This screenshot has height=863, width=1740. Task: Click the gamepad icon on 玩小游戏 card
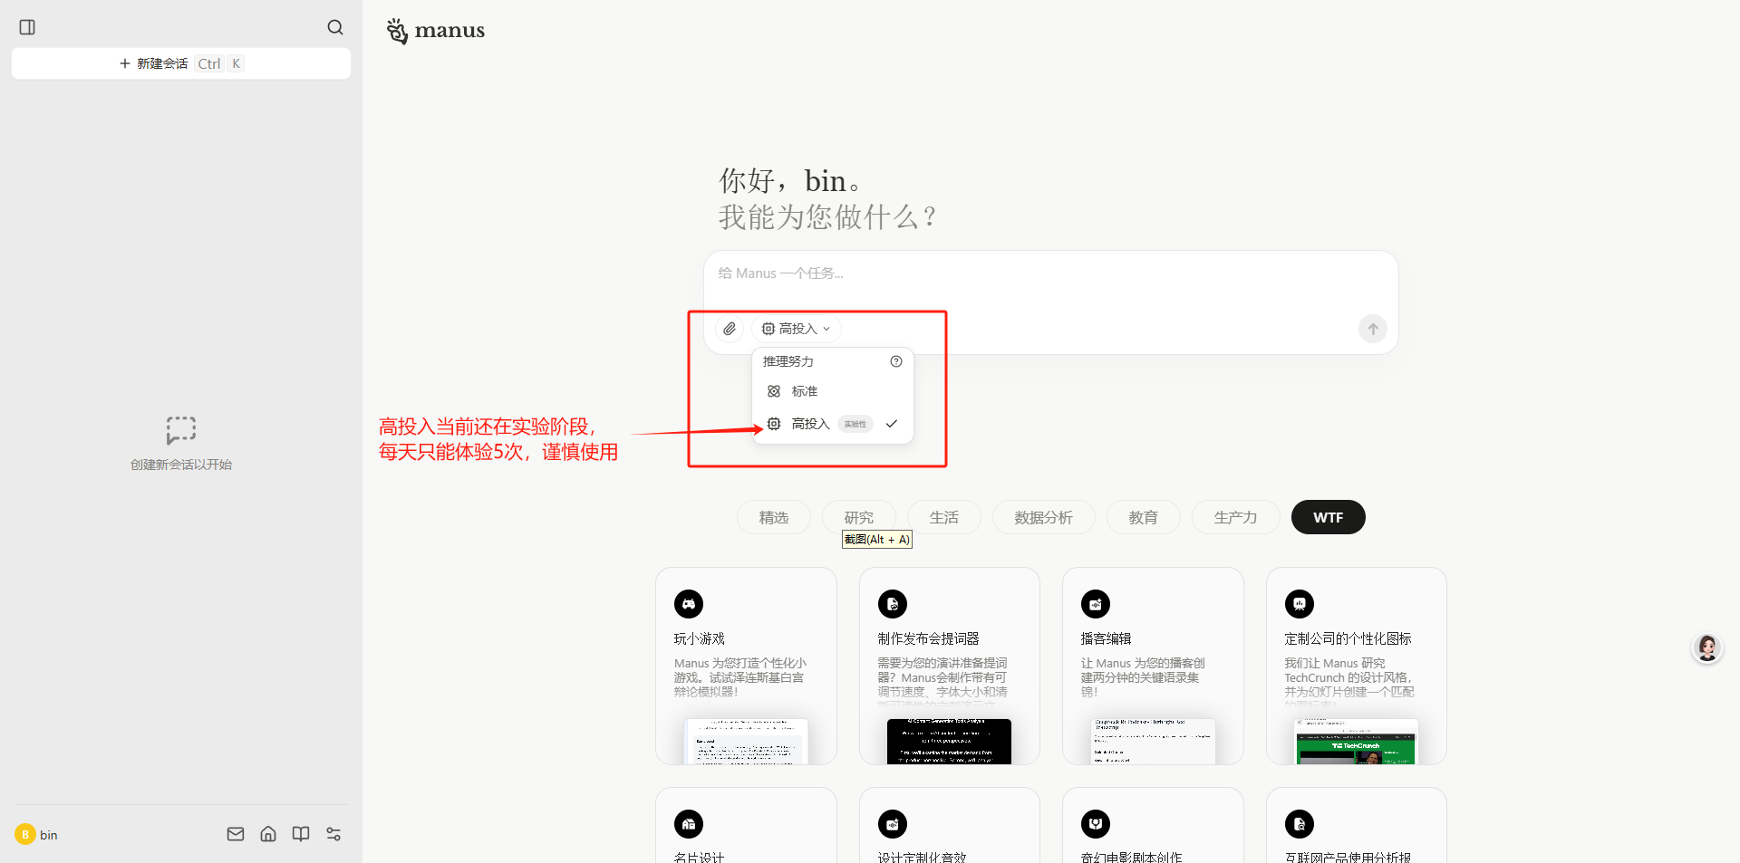click(689, 604)
